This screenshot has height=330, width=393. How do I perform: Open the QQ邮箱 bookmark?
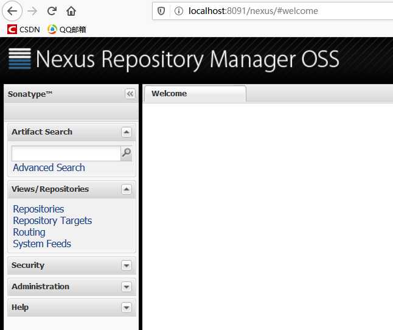point(67,30)
